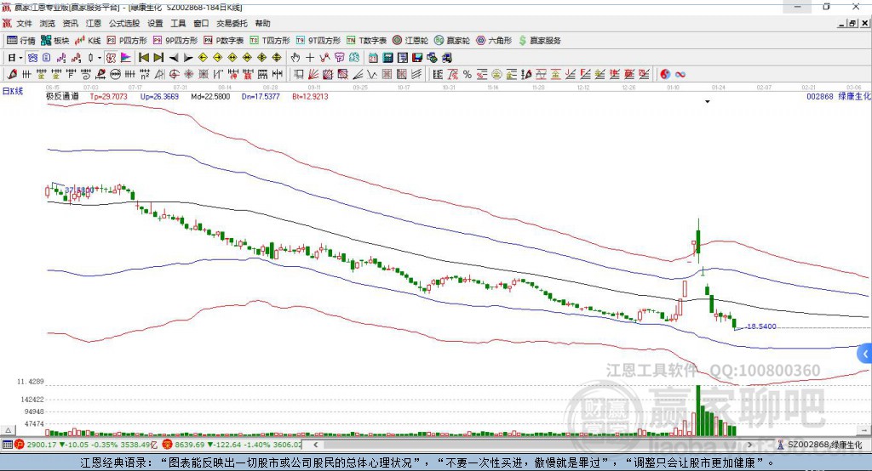872x471 pixels.
Task: Step chart right with black arrow
Action: point(188,57)
